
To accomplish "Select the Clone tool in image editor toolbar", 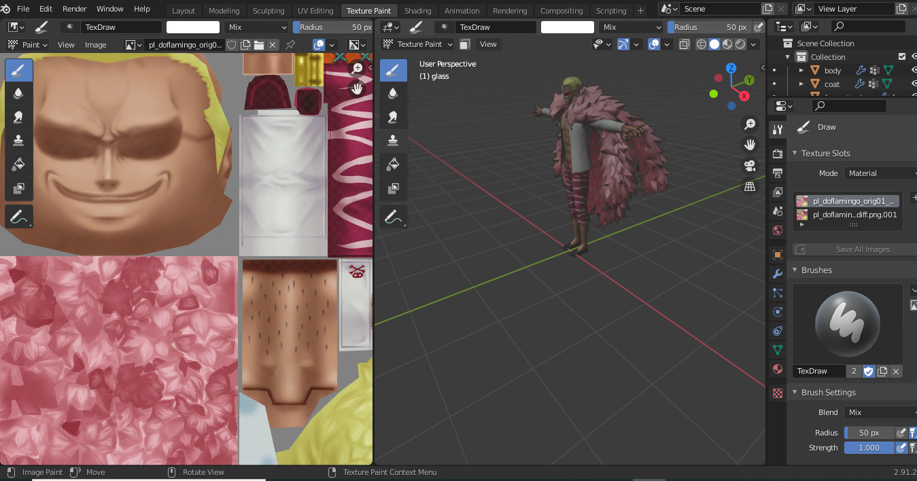I will tap(19, 141).
